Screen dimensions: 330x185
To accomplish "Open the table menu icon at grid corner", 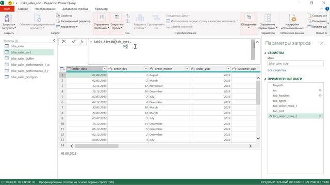I will (x=62, y=69).
